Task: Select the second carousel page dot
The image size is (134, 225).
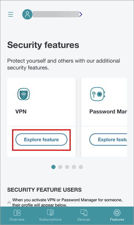Action: coord(60,167)
